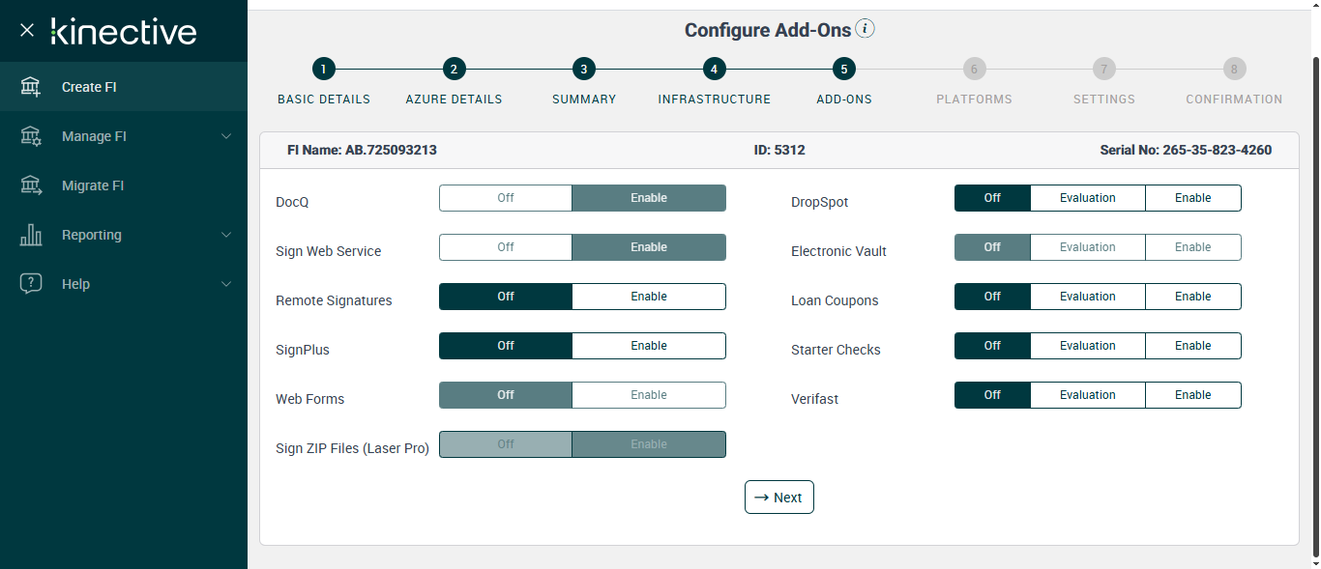Expand the Manage FI submenu chevron

pos(226,136)
